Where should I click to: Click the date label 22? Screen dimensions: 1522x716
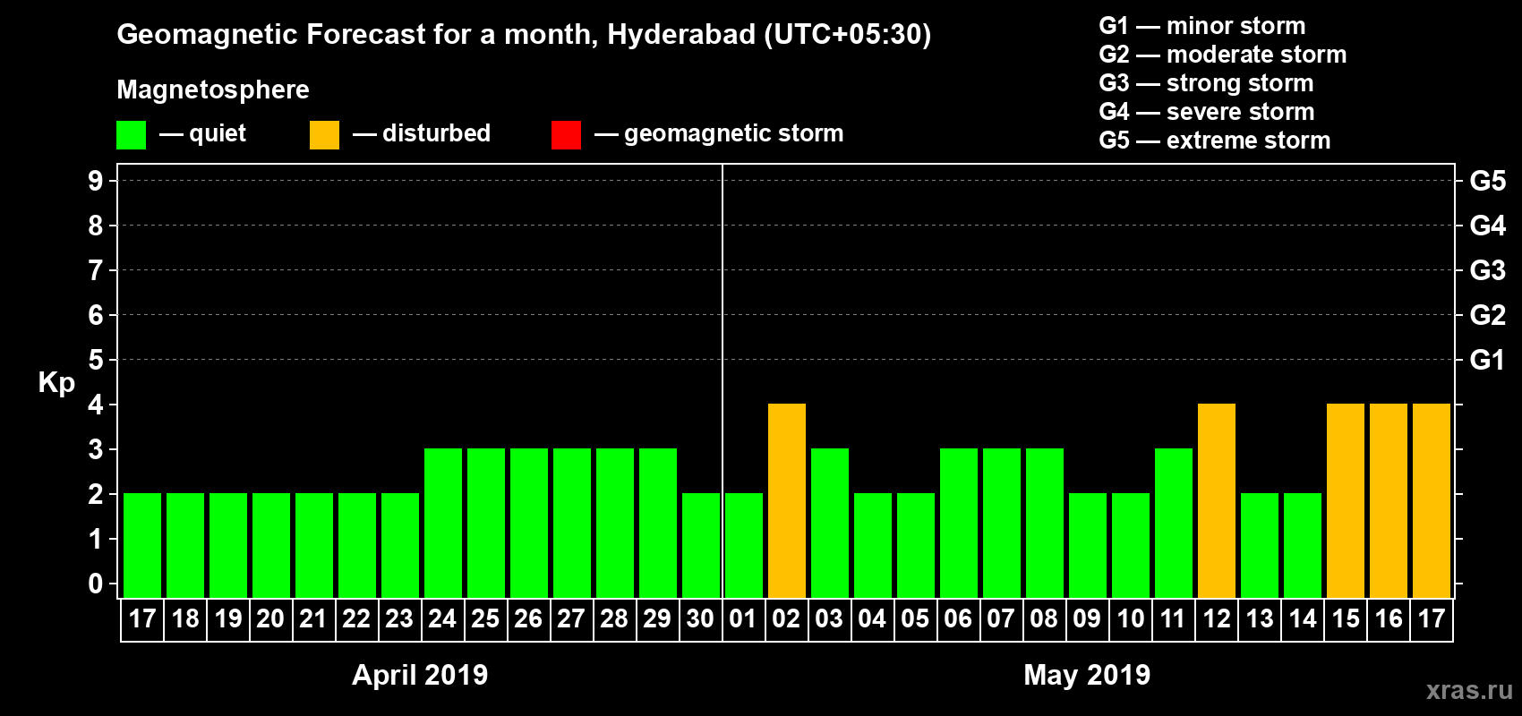pos(356,619)
